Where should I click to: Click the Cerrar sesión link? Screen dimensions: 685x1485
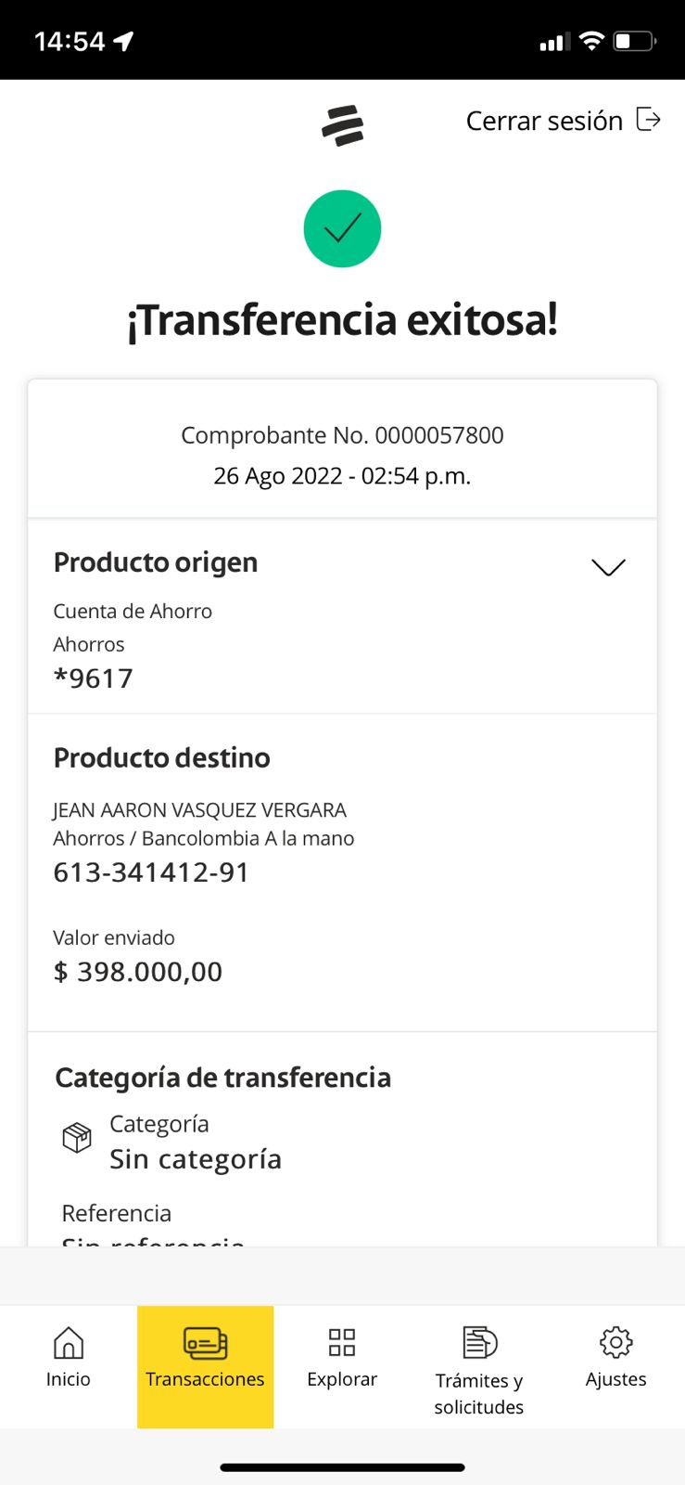pos(544,121)
